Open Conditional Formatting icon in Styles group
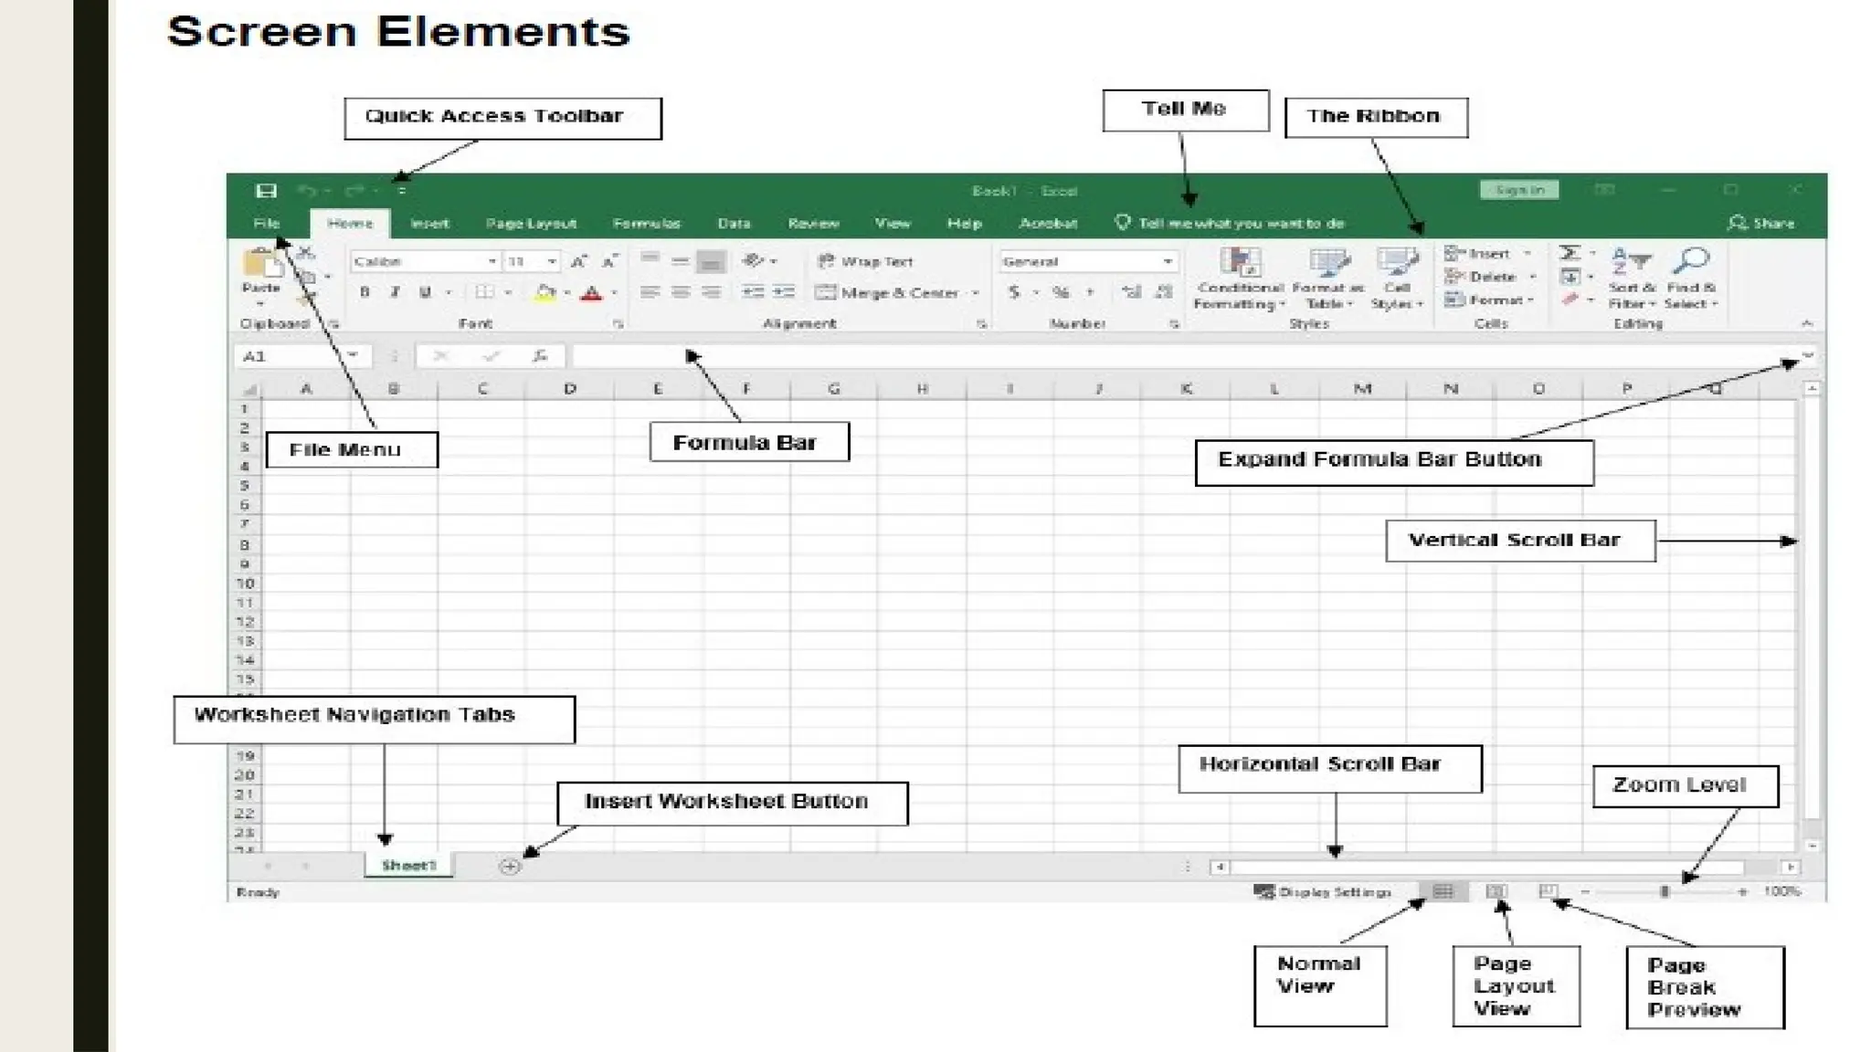The image size is (1871, 1052). pyautogui.click(x=1240, y=264)
